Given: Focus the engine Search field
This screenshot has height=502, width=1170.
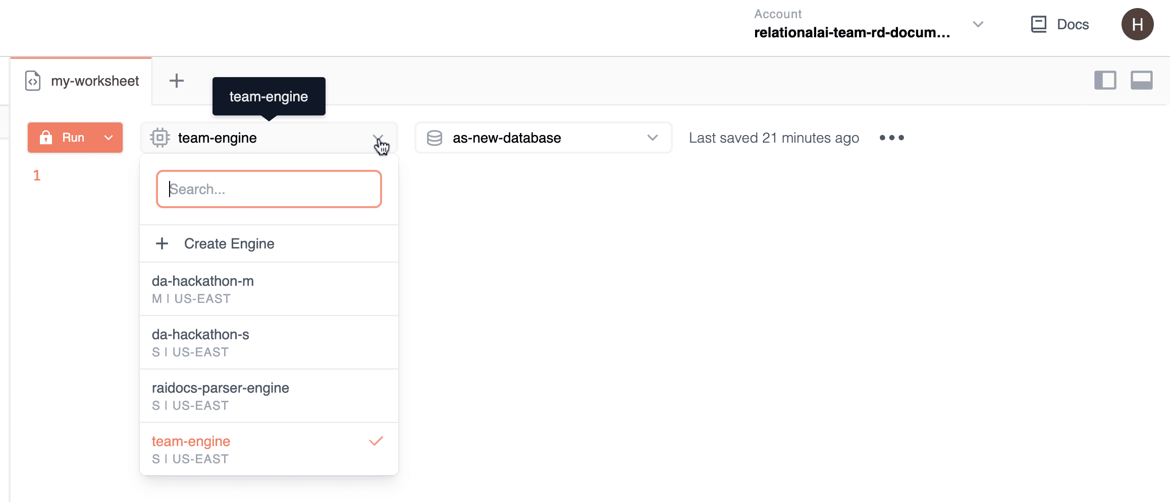Looking at the screenshot, I should [x=269, y=189].
